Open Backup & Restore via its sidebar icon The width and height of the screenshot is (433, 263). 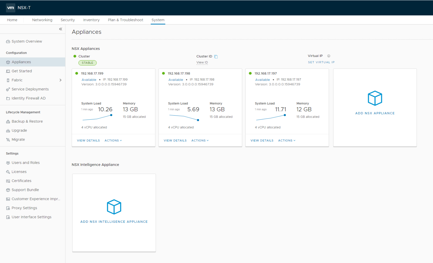8,121
